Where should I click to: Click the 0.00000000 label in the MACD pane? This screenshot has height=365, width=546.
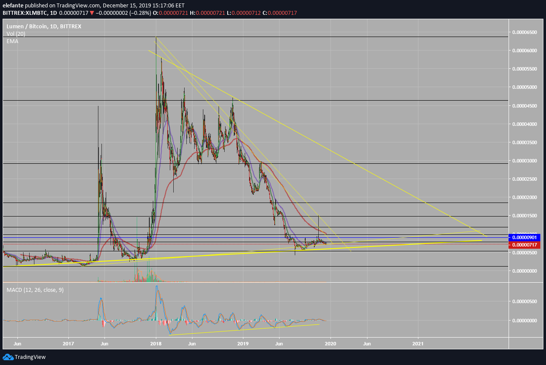tap(524, 321)
